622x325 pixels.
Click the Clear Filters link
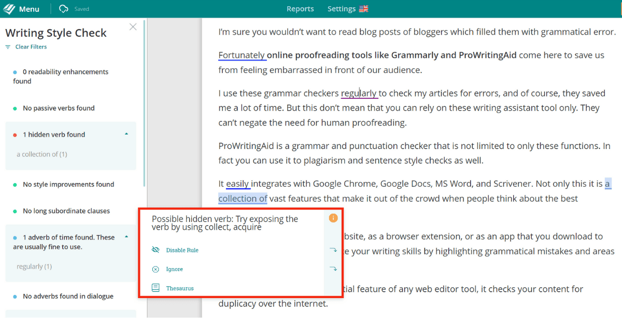[31, 47]
